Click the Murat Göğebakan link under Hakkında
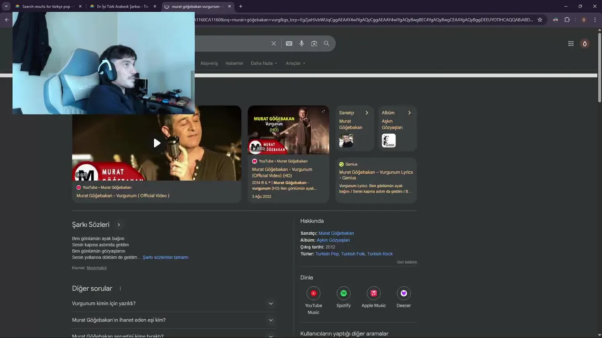602x338 pixels. 336,233
